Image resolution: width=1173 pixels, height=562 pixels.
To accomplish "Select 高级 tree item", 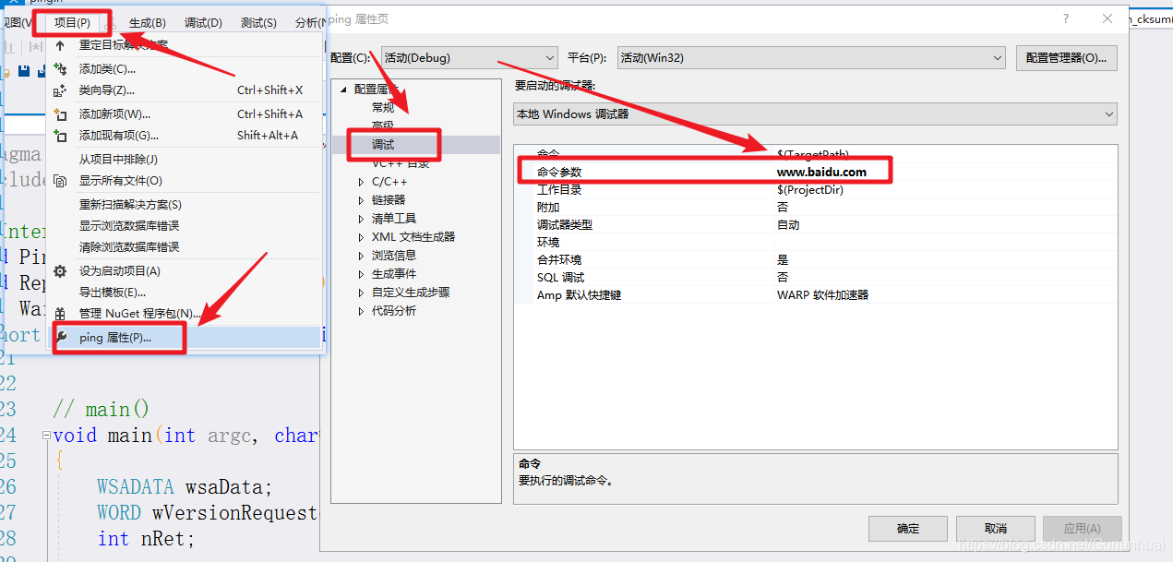I will click(x=383, y=126).
